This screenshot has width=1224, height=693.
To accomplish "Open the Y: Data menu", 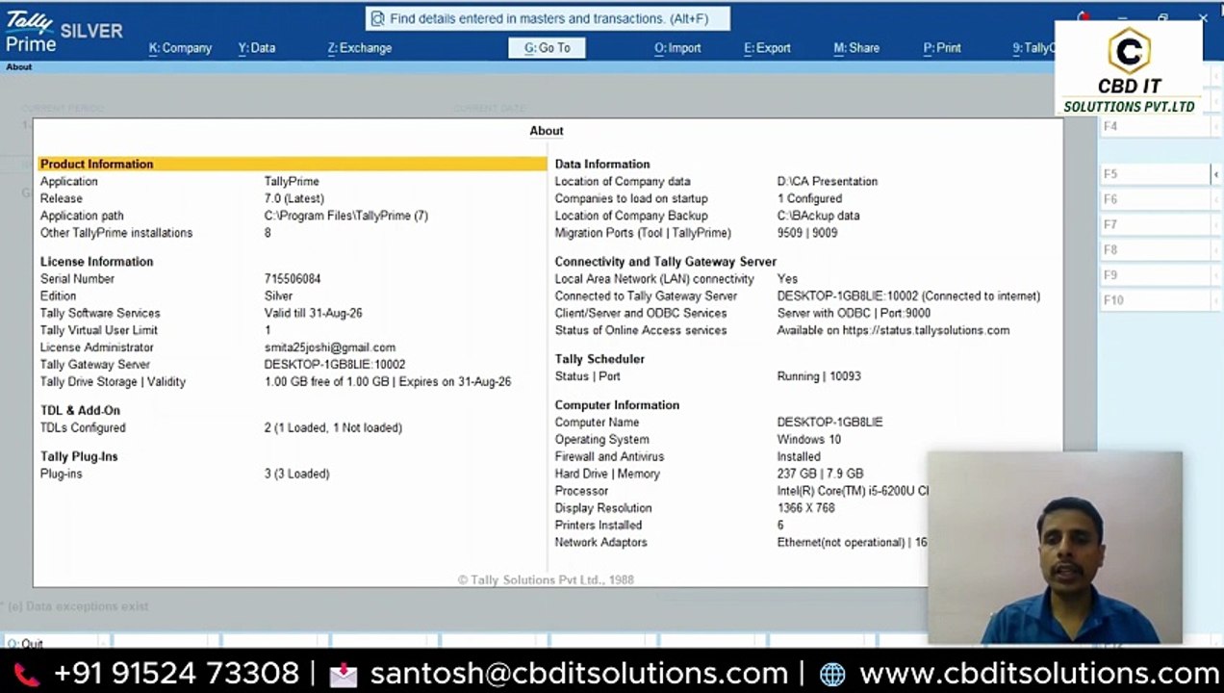I will coord(257,48).
